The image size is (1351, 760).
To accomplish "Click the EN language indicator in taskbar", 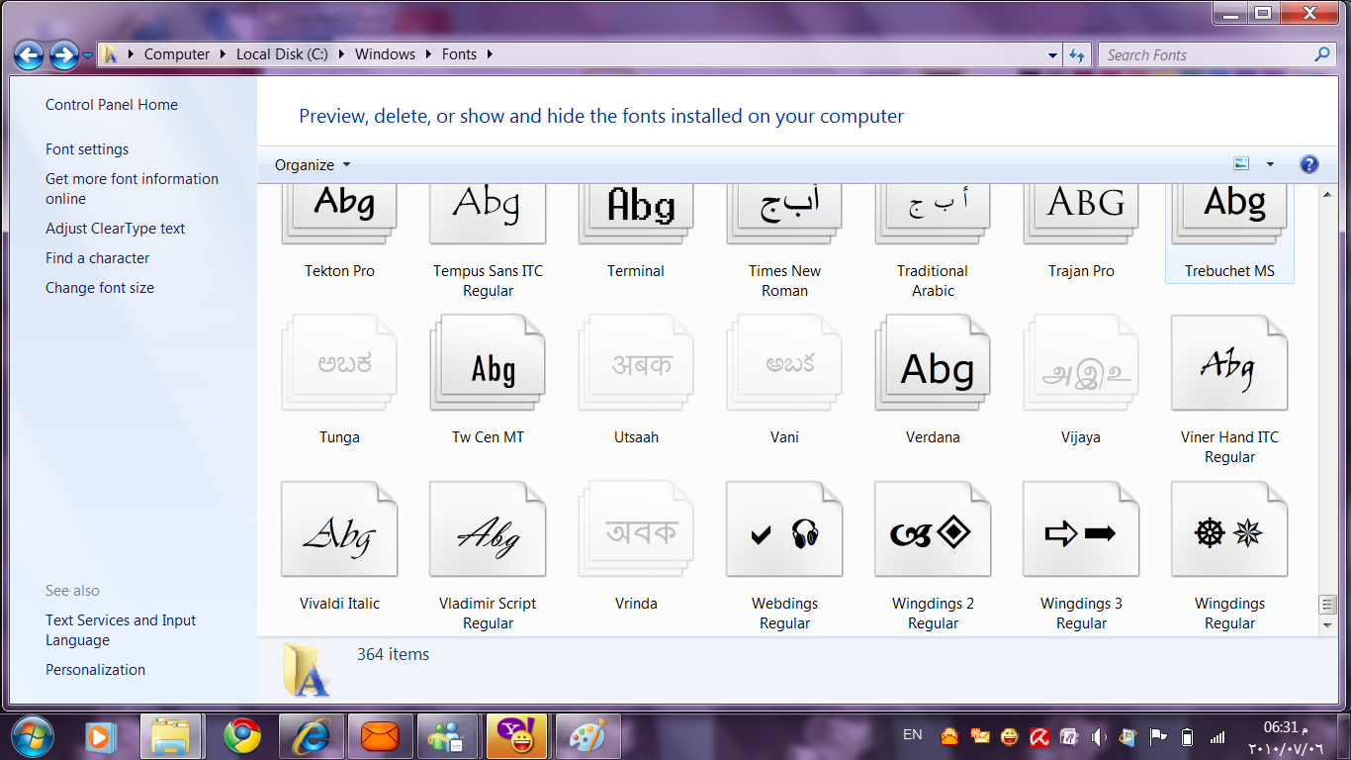I will coord(913,734).
